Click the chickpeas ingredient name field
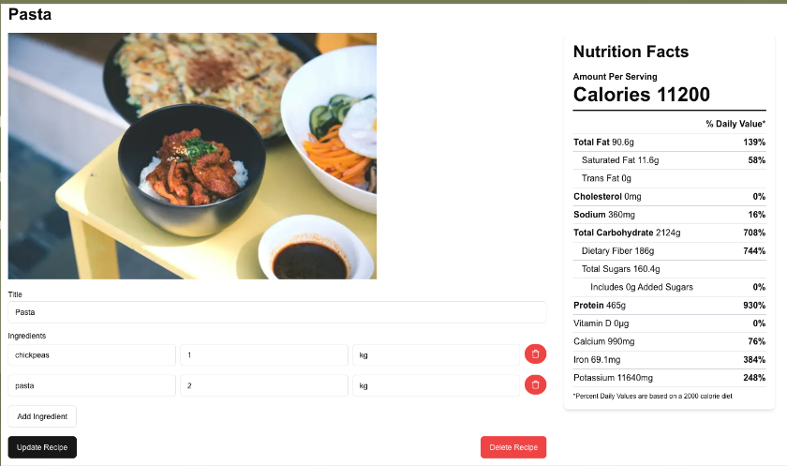 [92, 355]
